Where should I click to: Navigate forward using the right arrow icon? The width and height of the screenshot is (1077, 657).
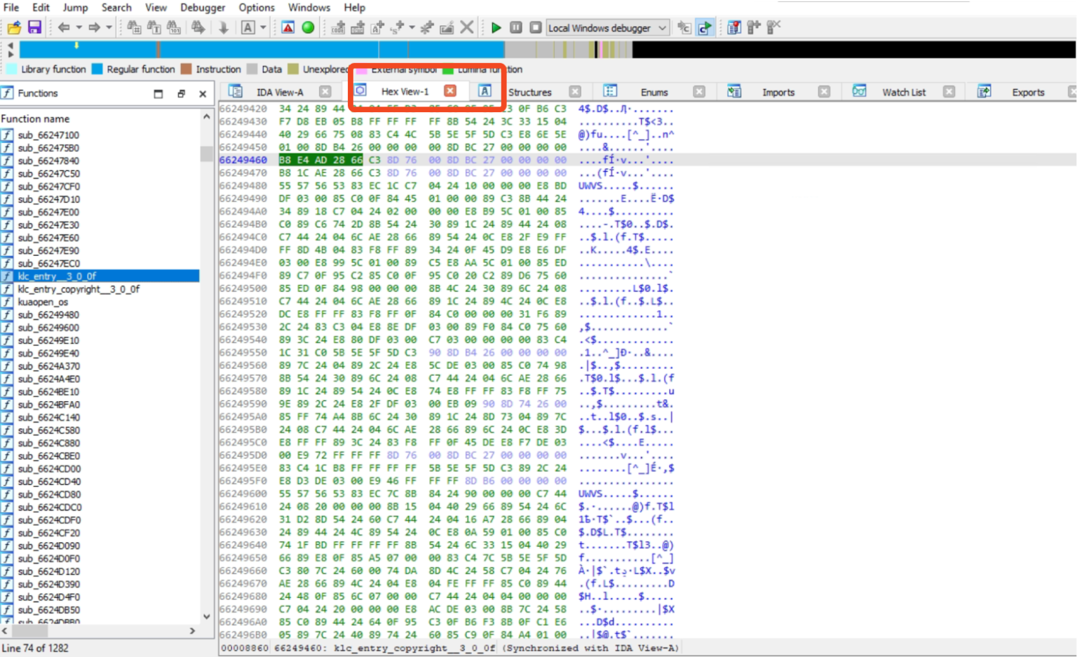[94, 27]
